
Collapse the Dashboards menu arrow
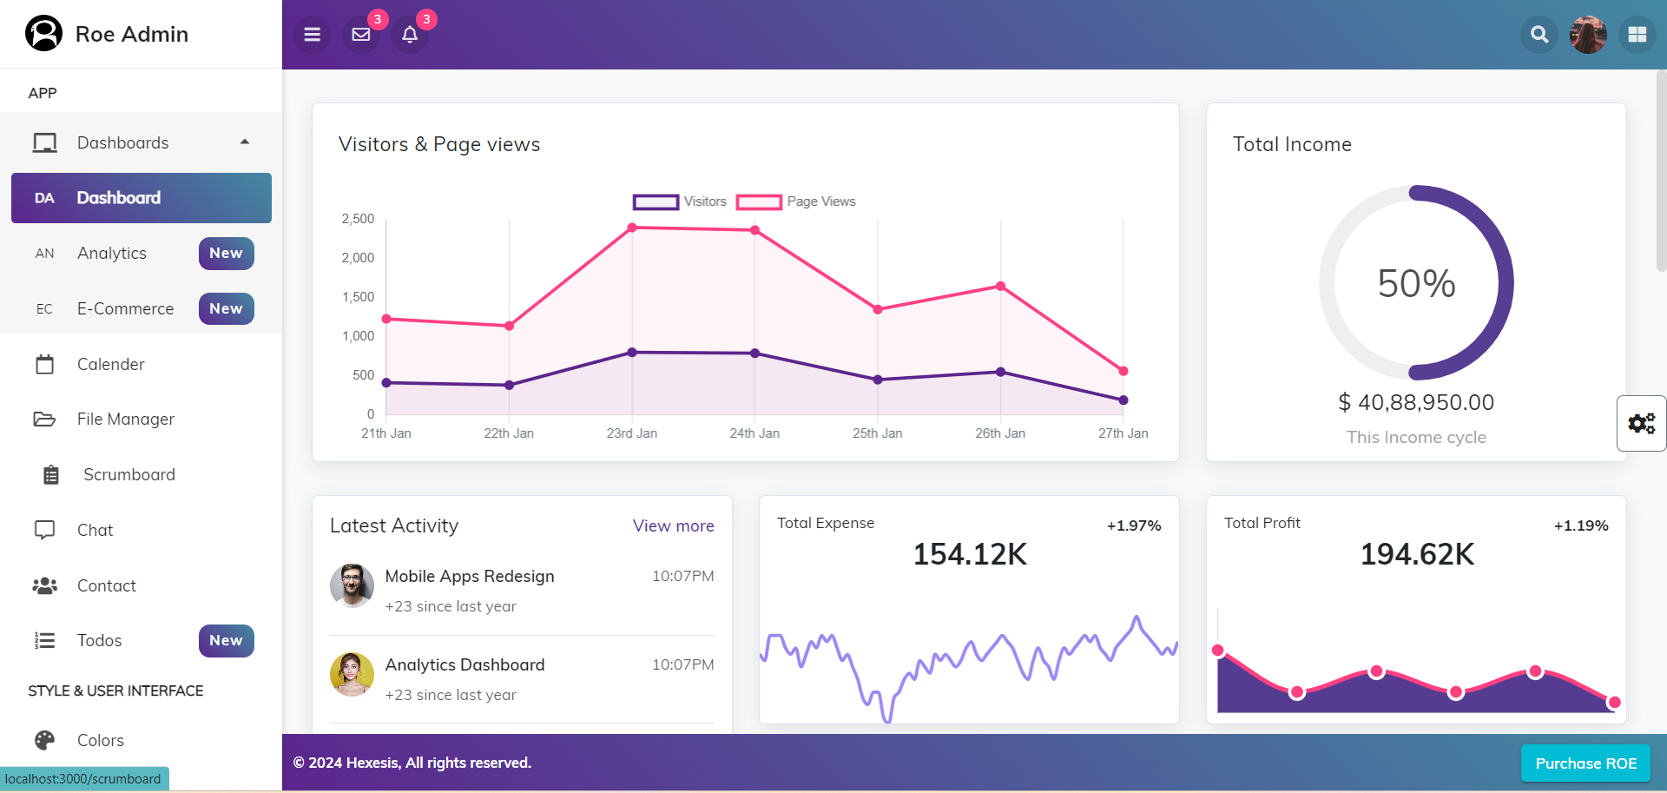(x=245, y=142)
